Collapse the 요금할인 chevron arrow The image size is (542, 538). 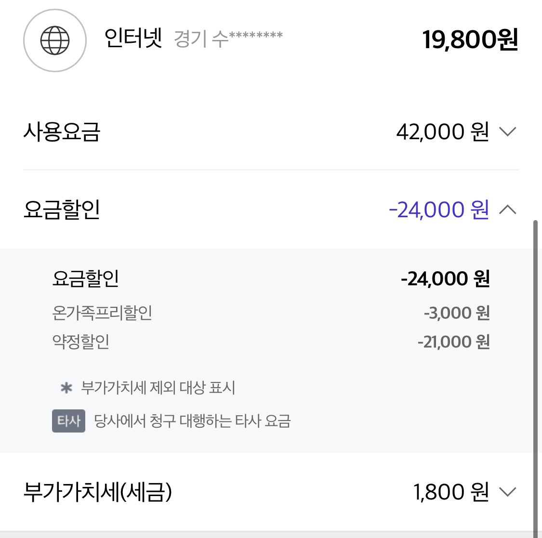[x=507, y=210]
